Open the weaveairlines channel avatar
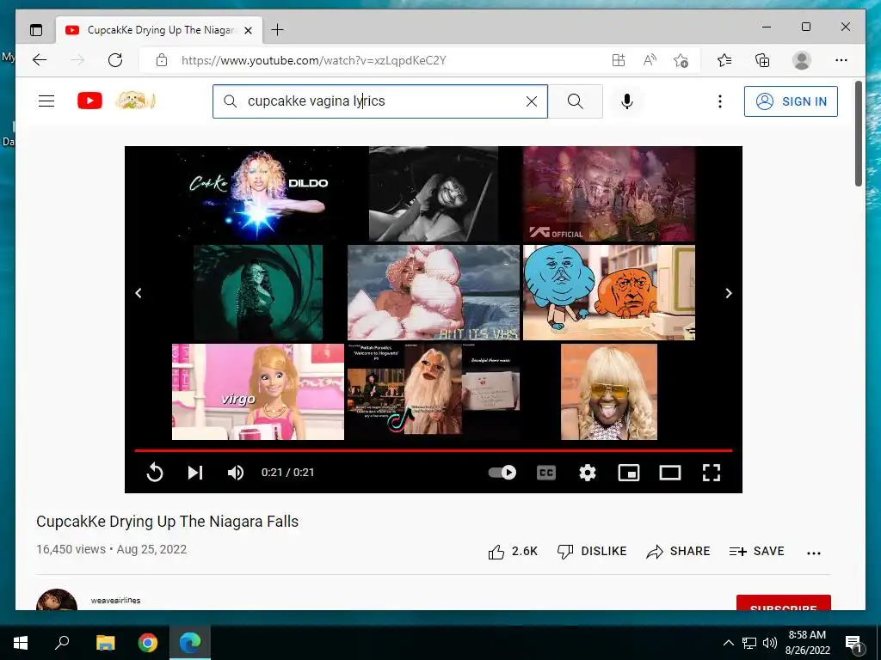This screenshot has height=660, width=881. (x=57, y=601)
